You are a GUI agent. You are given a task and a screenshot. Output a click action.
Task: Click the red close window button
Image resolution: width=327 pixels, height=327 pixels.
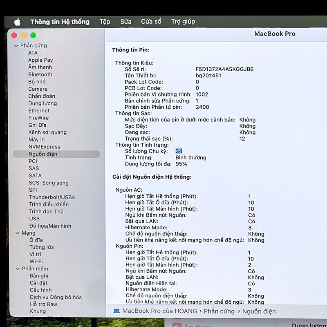pos(14,35)
